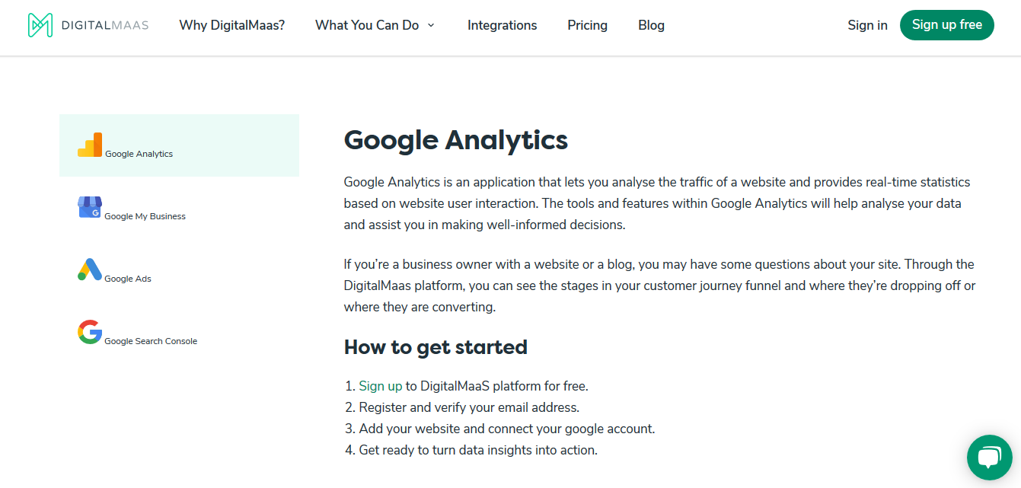This screenshot has width=1021, height=488.
Task: Visit the Blog from top navigation
Action: [x=652, y=25]
